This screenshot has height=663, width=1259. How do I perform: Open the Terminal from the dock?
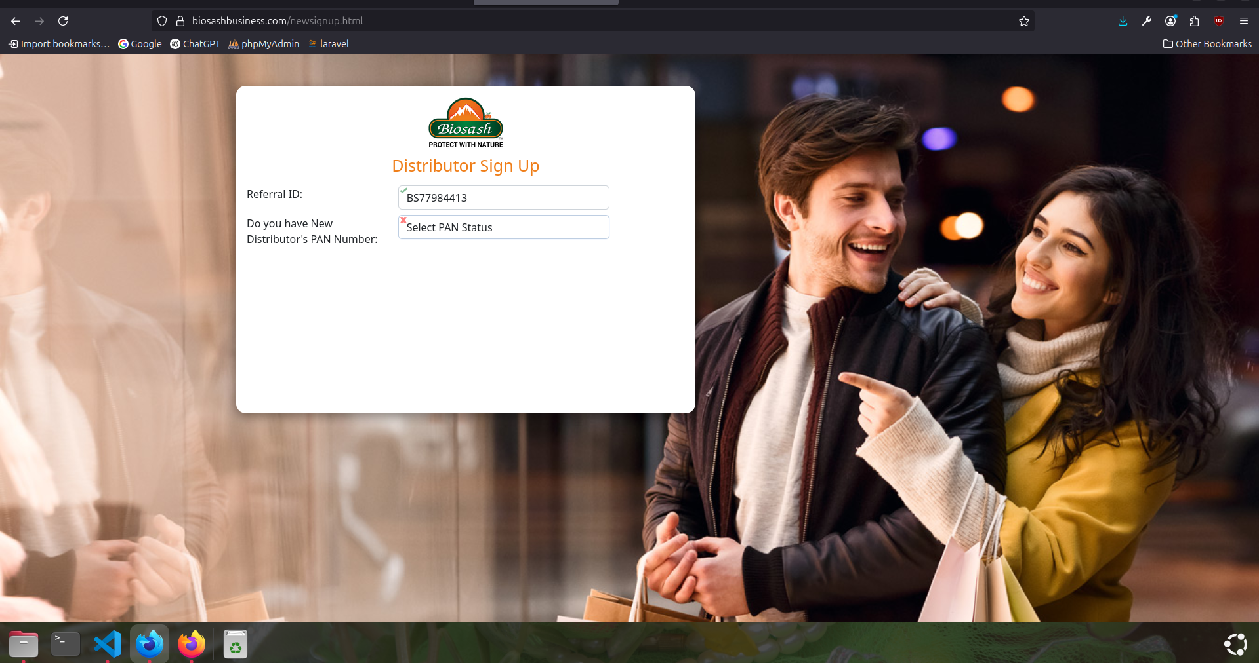coord(66,644)
